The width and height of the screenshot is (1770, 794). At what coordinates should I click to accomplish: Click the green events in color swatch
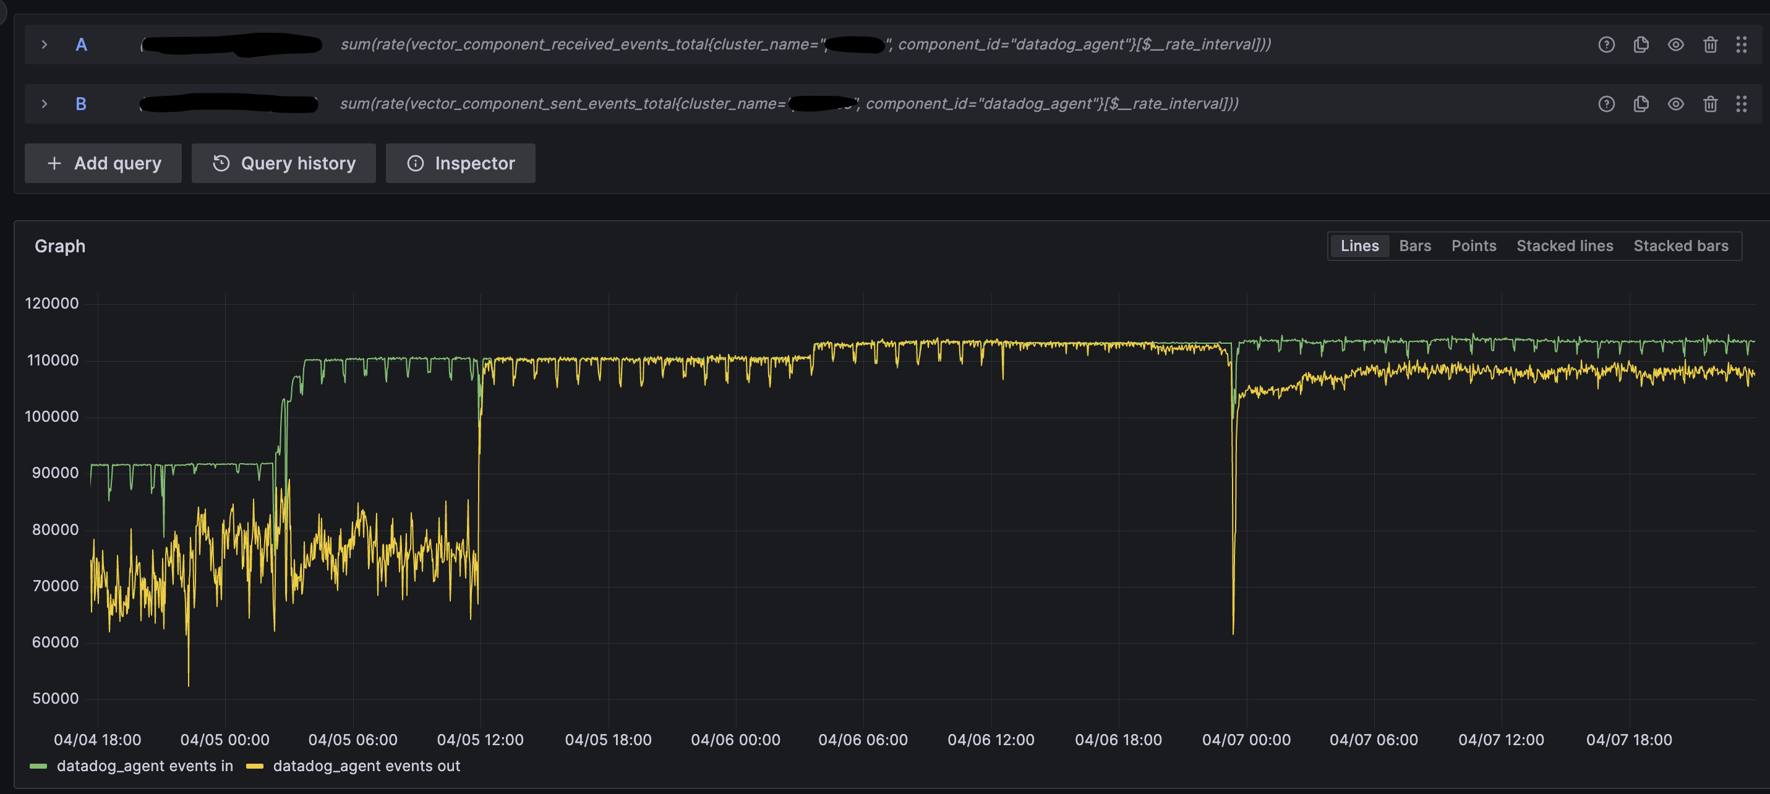pos(39,765)
